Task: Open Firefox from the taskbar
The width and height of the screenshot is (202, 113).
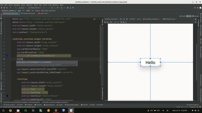Action: pos(10,110)
